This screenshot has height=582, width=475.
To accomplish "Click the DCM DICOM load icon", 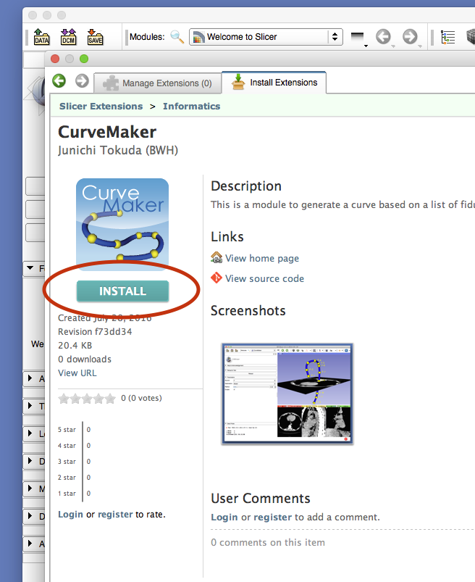I will tap(68, 36).
